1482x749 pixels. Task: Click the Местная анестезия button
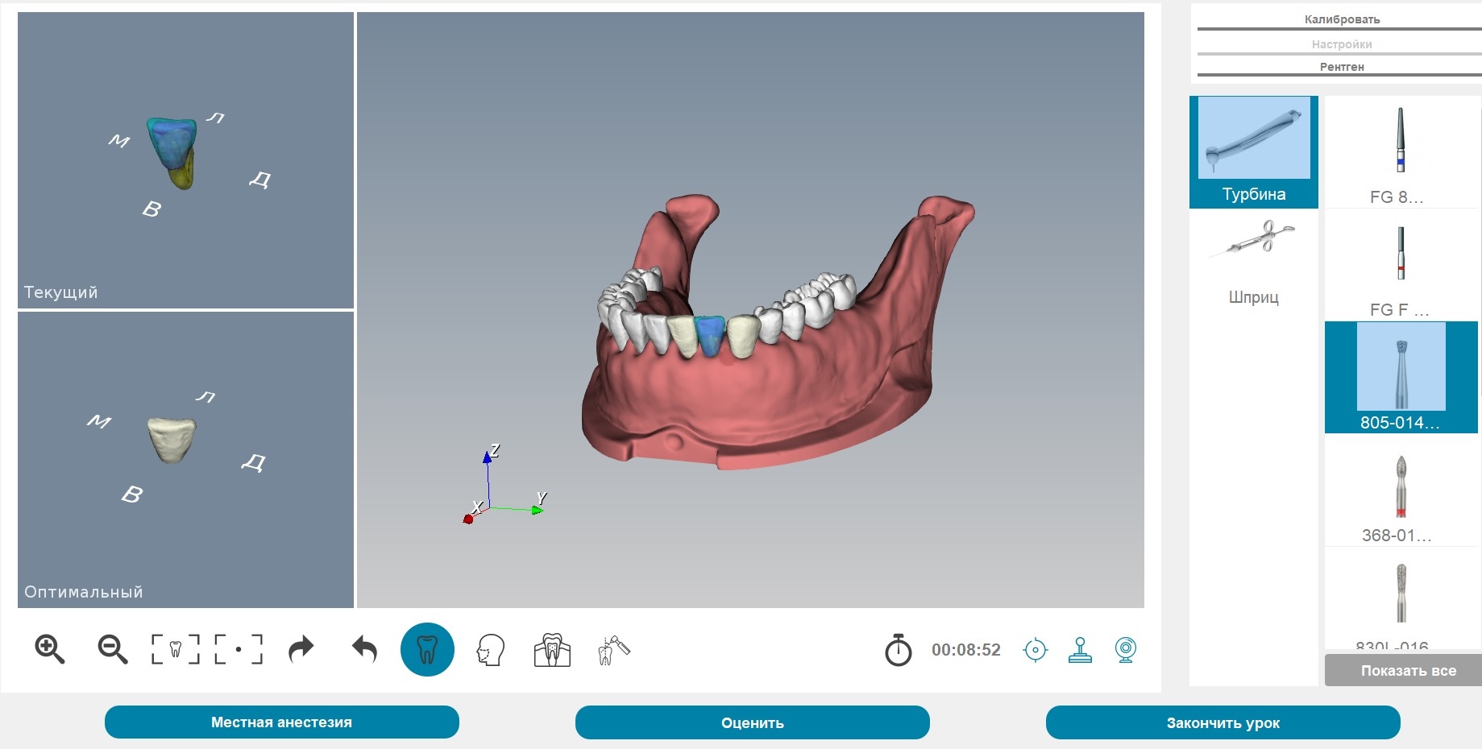click(282, 722)
